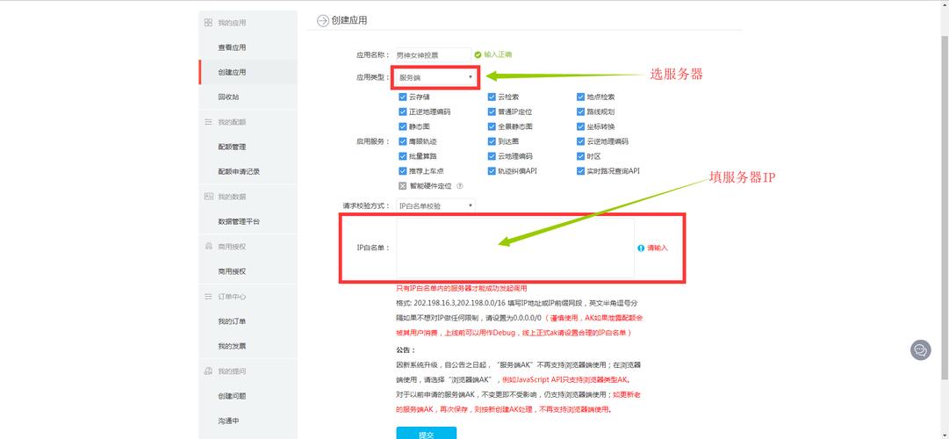Open 查看应用 in the sidebar
The height and width of the screenshot is (439, 949).
[x=233, y=47]
